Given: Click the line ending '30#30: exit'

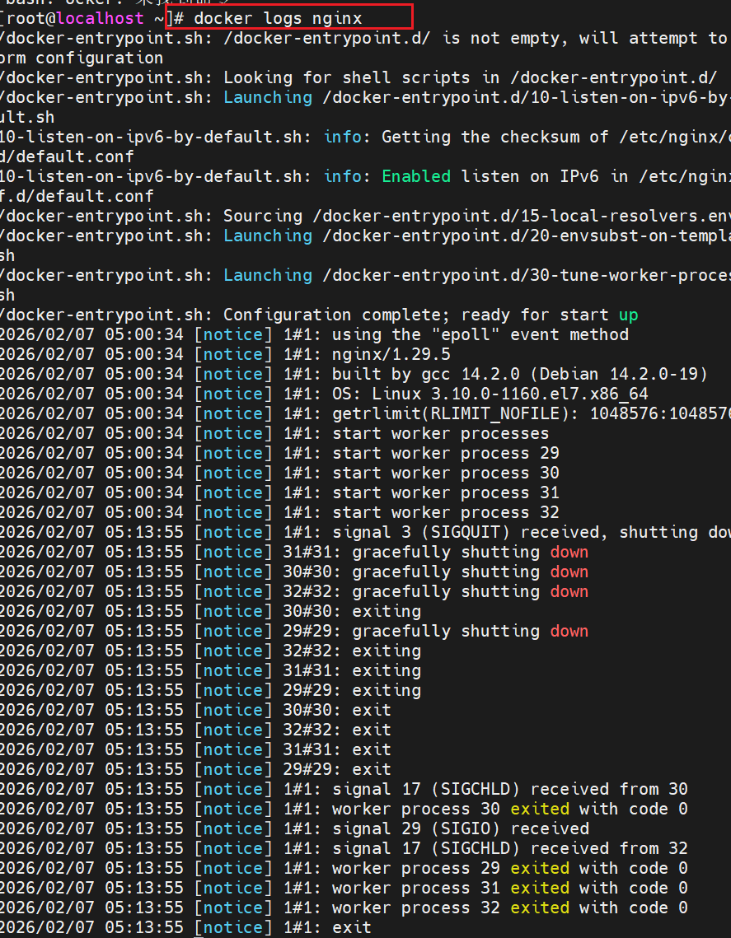Looking at the screenshot, I should point(195,710).
